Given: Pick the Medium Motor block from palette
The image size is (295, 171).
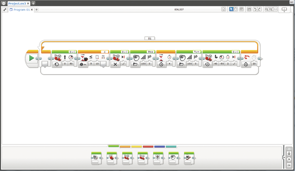Looking at the screenshot, I should click(x=96, y=158).
